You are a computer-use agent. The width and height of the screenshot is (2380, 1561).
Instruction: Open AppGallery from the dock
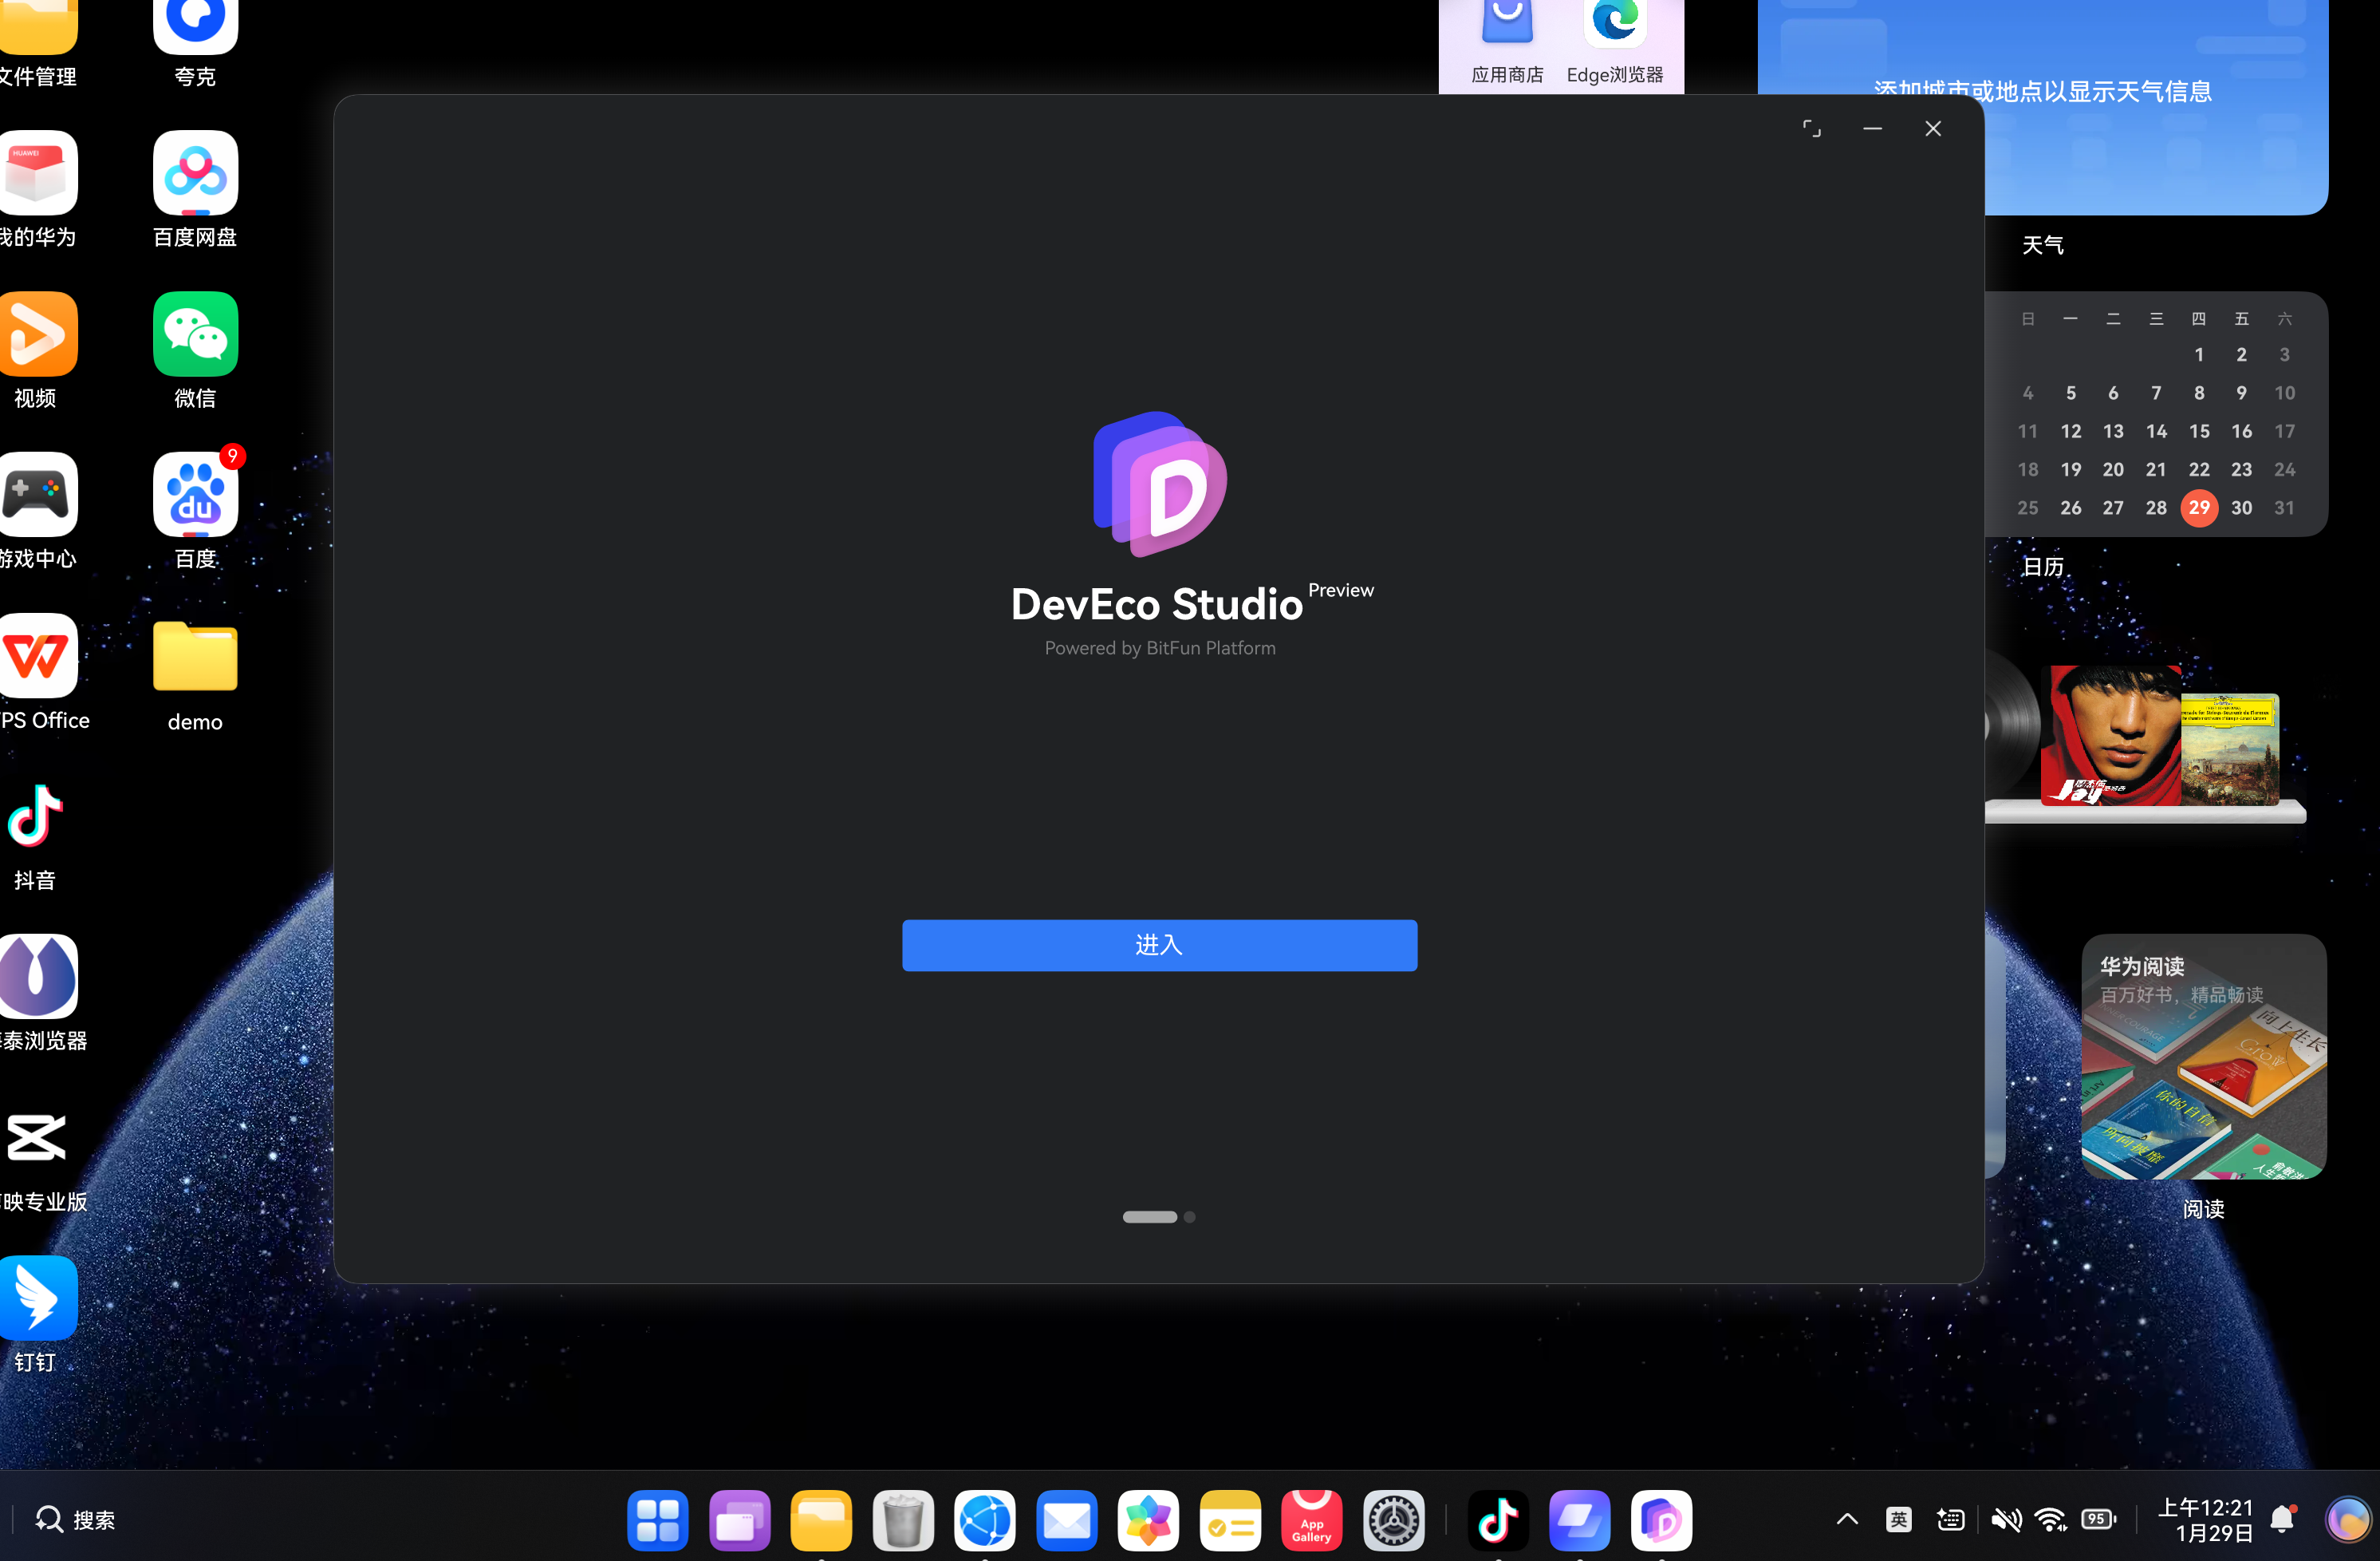click(x=1311, y=1520)
